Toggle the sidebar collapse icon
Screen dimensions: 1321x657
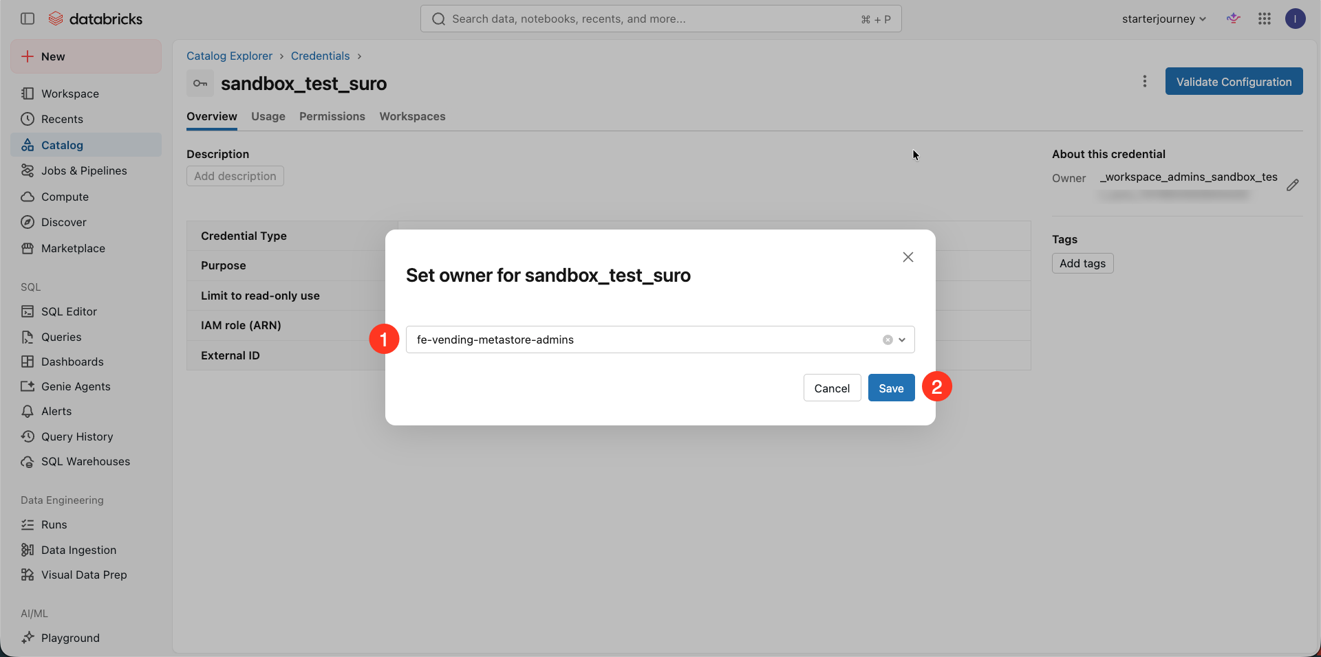28,19
